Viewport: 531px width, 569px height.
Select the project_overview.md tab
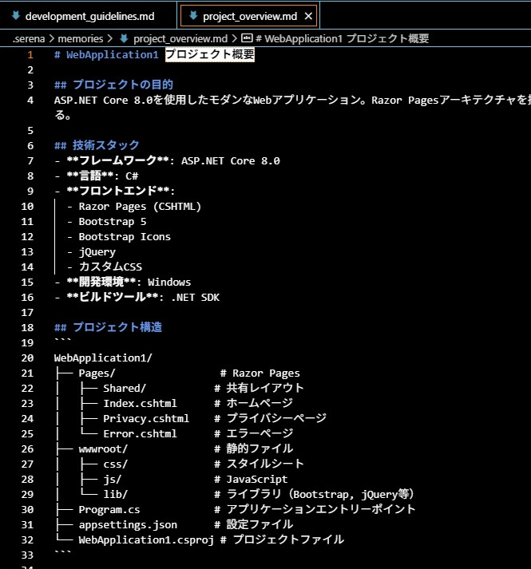(249, 16)
